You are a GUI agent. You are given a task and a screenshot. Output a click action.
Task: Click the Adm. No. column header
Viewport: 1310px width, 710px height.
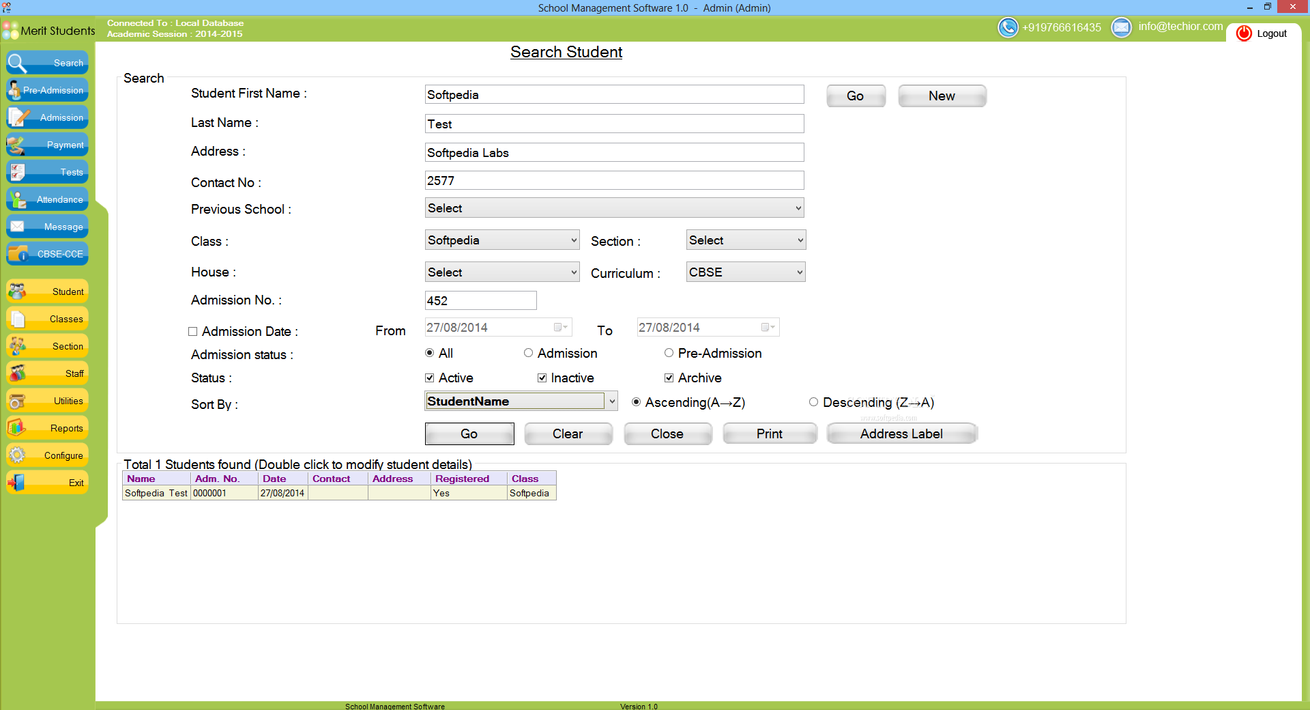[224, 479]
